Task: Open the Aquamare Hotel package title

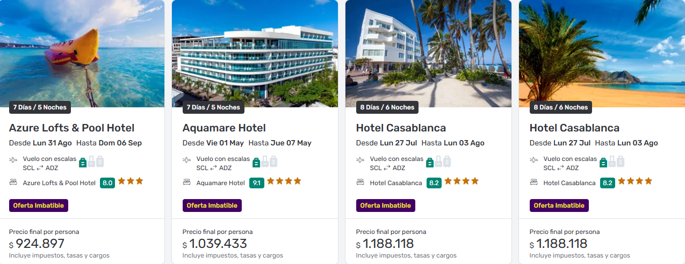Action: (224, 128)
